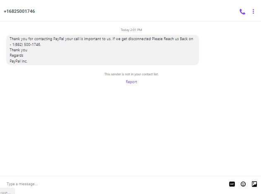Image resolution: width=261 pixels, height=194 pixels.
Task: Report this unknown sender
Action: point(132,82)
